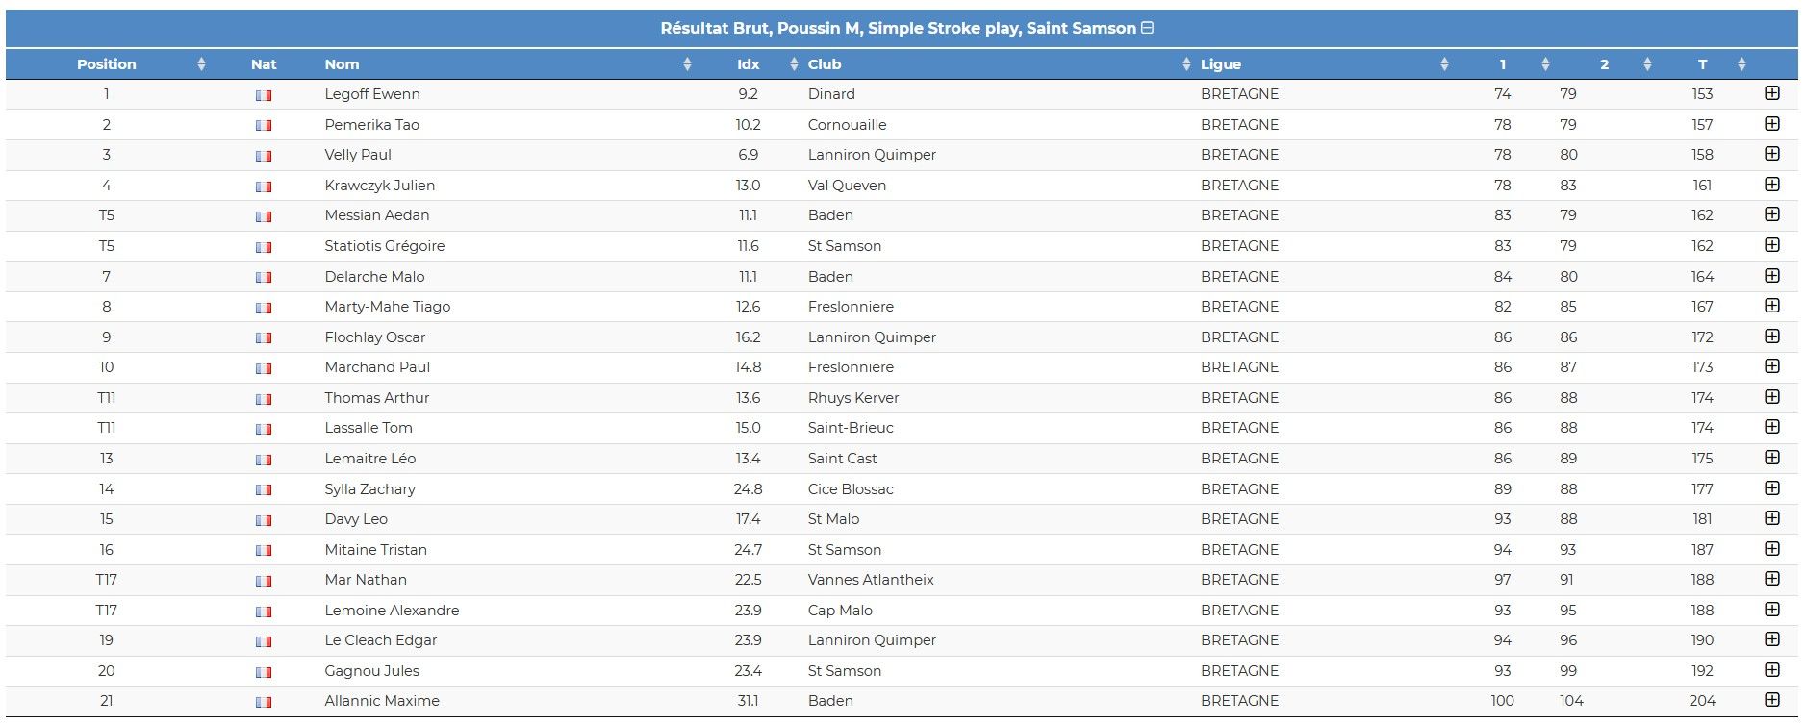
Task: Open plus icon on Marchand Paul row
Action: coord(1772,366)
